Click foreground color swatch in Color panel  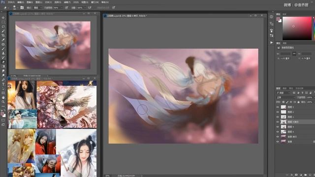pos(278,19)
